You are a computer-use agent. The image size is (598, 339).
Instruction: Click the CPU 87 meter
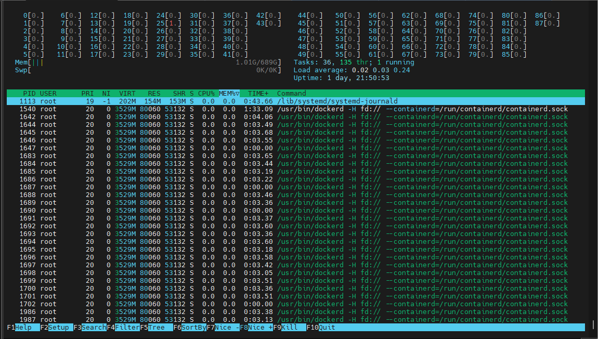click(547, 23)
